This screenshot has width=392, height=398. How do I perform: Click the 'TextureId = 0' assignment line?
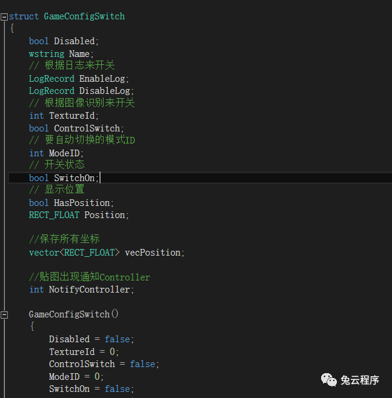[x=84, y=351]
